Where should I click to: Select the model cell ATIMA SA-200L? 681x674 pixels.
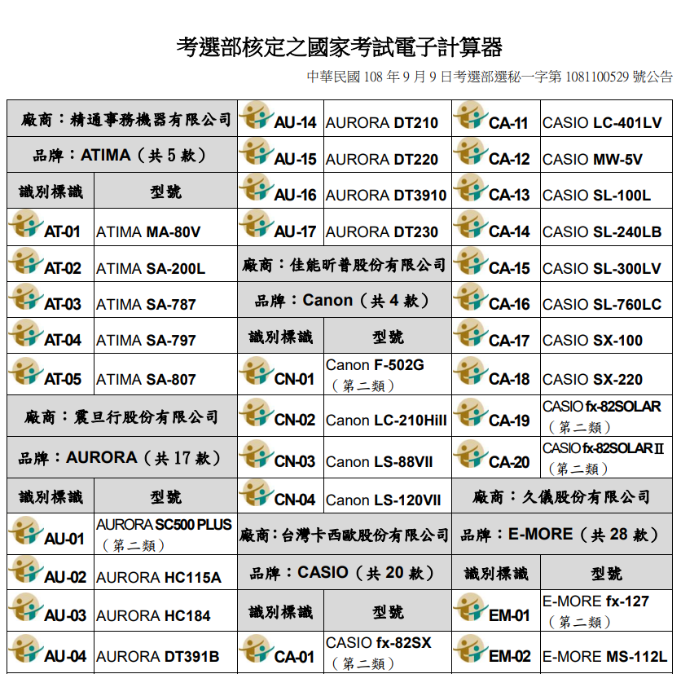click(x=165, y=264)
